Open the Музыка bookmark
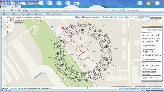Image resolution: width=164 pixels, height=92 pixels. 39,14
